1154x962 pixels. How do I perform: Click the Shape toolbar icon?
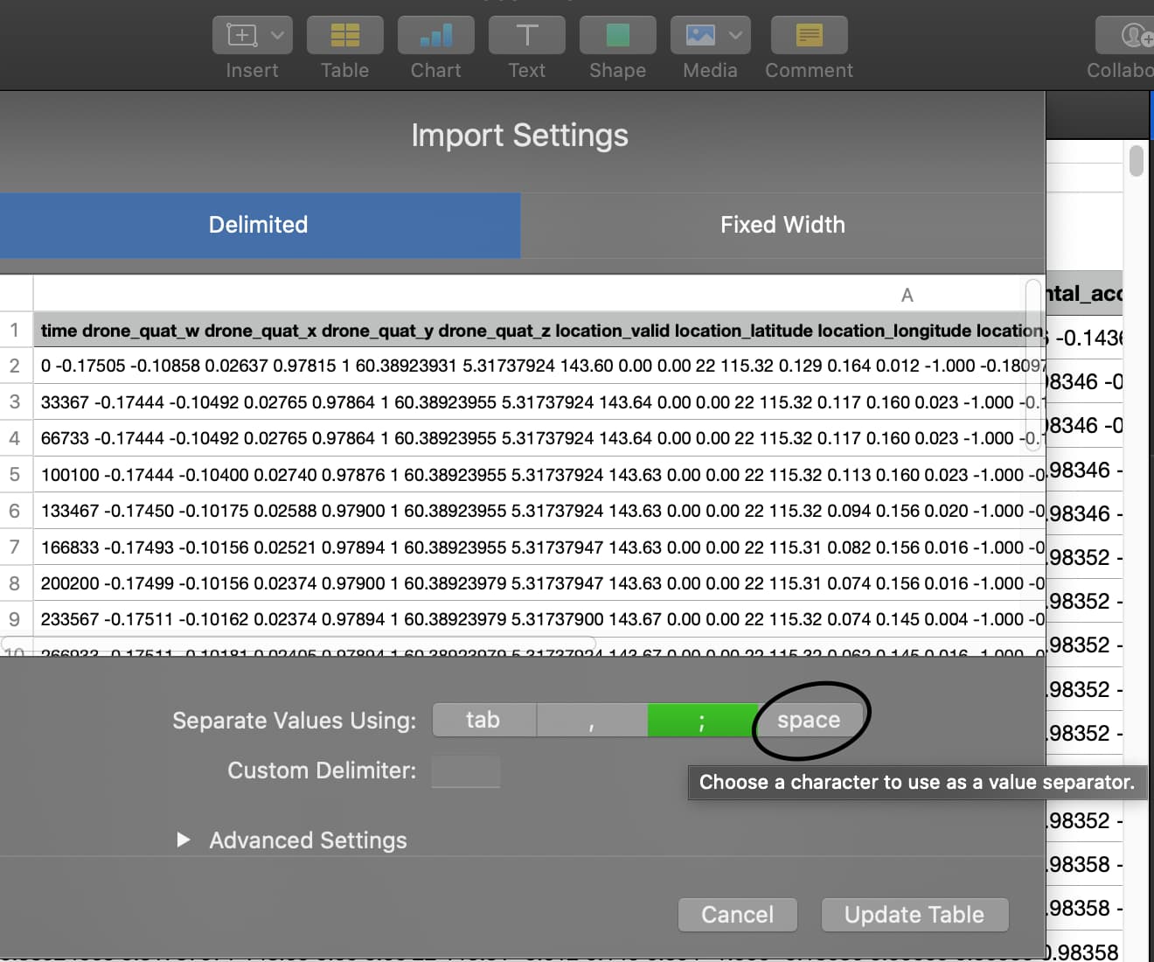(x=617, y=35)
